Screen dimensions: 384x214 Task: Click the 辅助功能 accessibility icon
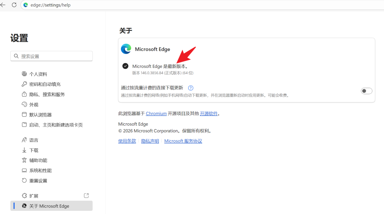(x=24, y=160)
